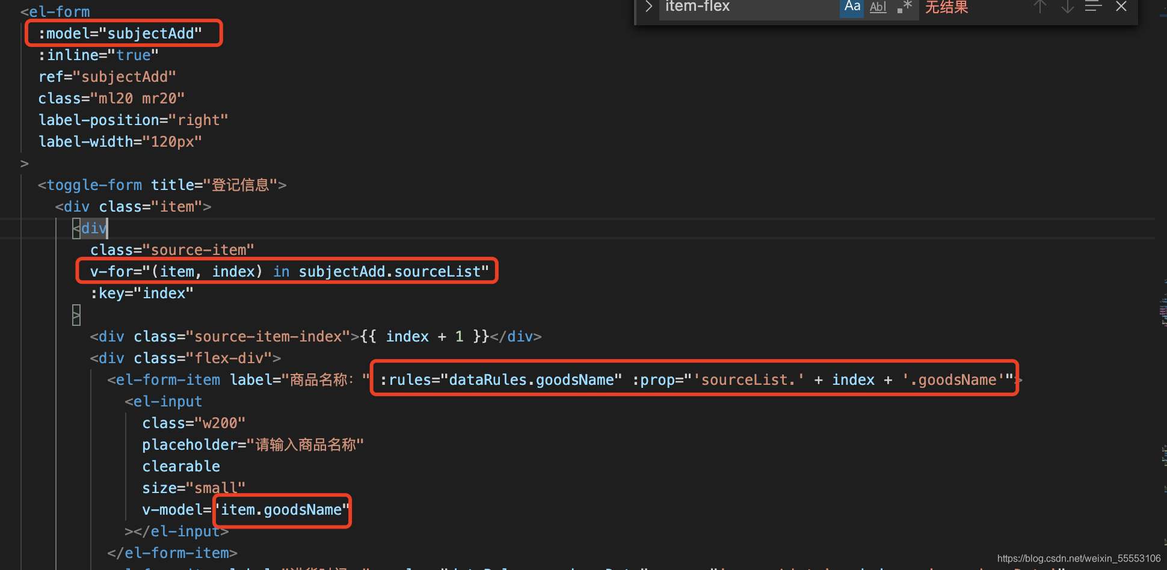Image resolution: width=1167 pixels, height=570 pixels.
Task: Click the clearable attribute
Action: point(181,467)
